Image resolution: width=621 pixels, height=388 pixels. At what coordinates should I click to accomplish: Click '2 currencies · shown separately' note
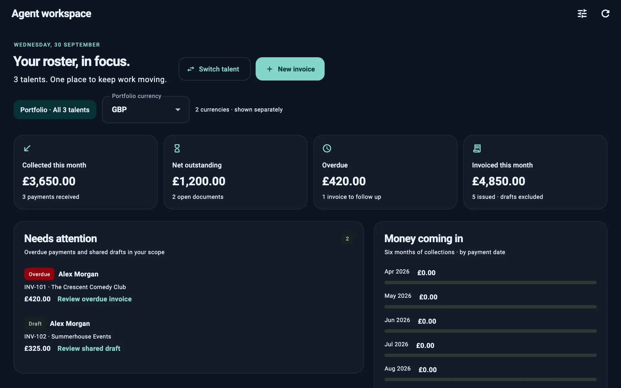[x=239, y=110]
